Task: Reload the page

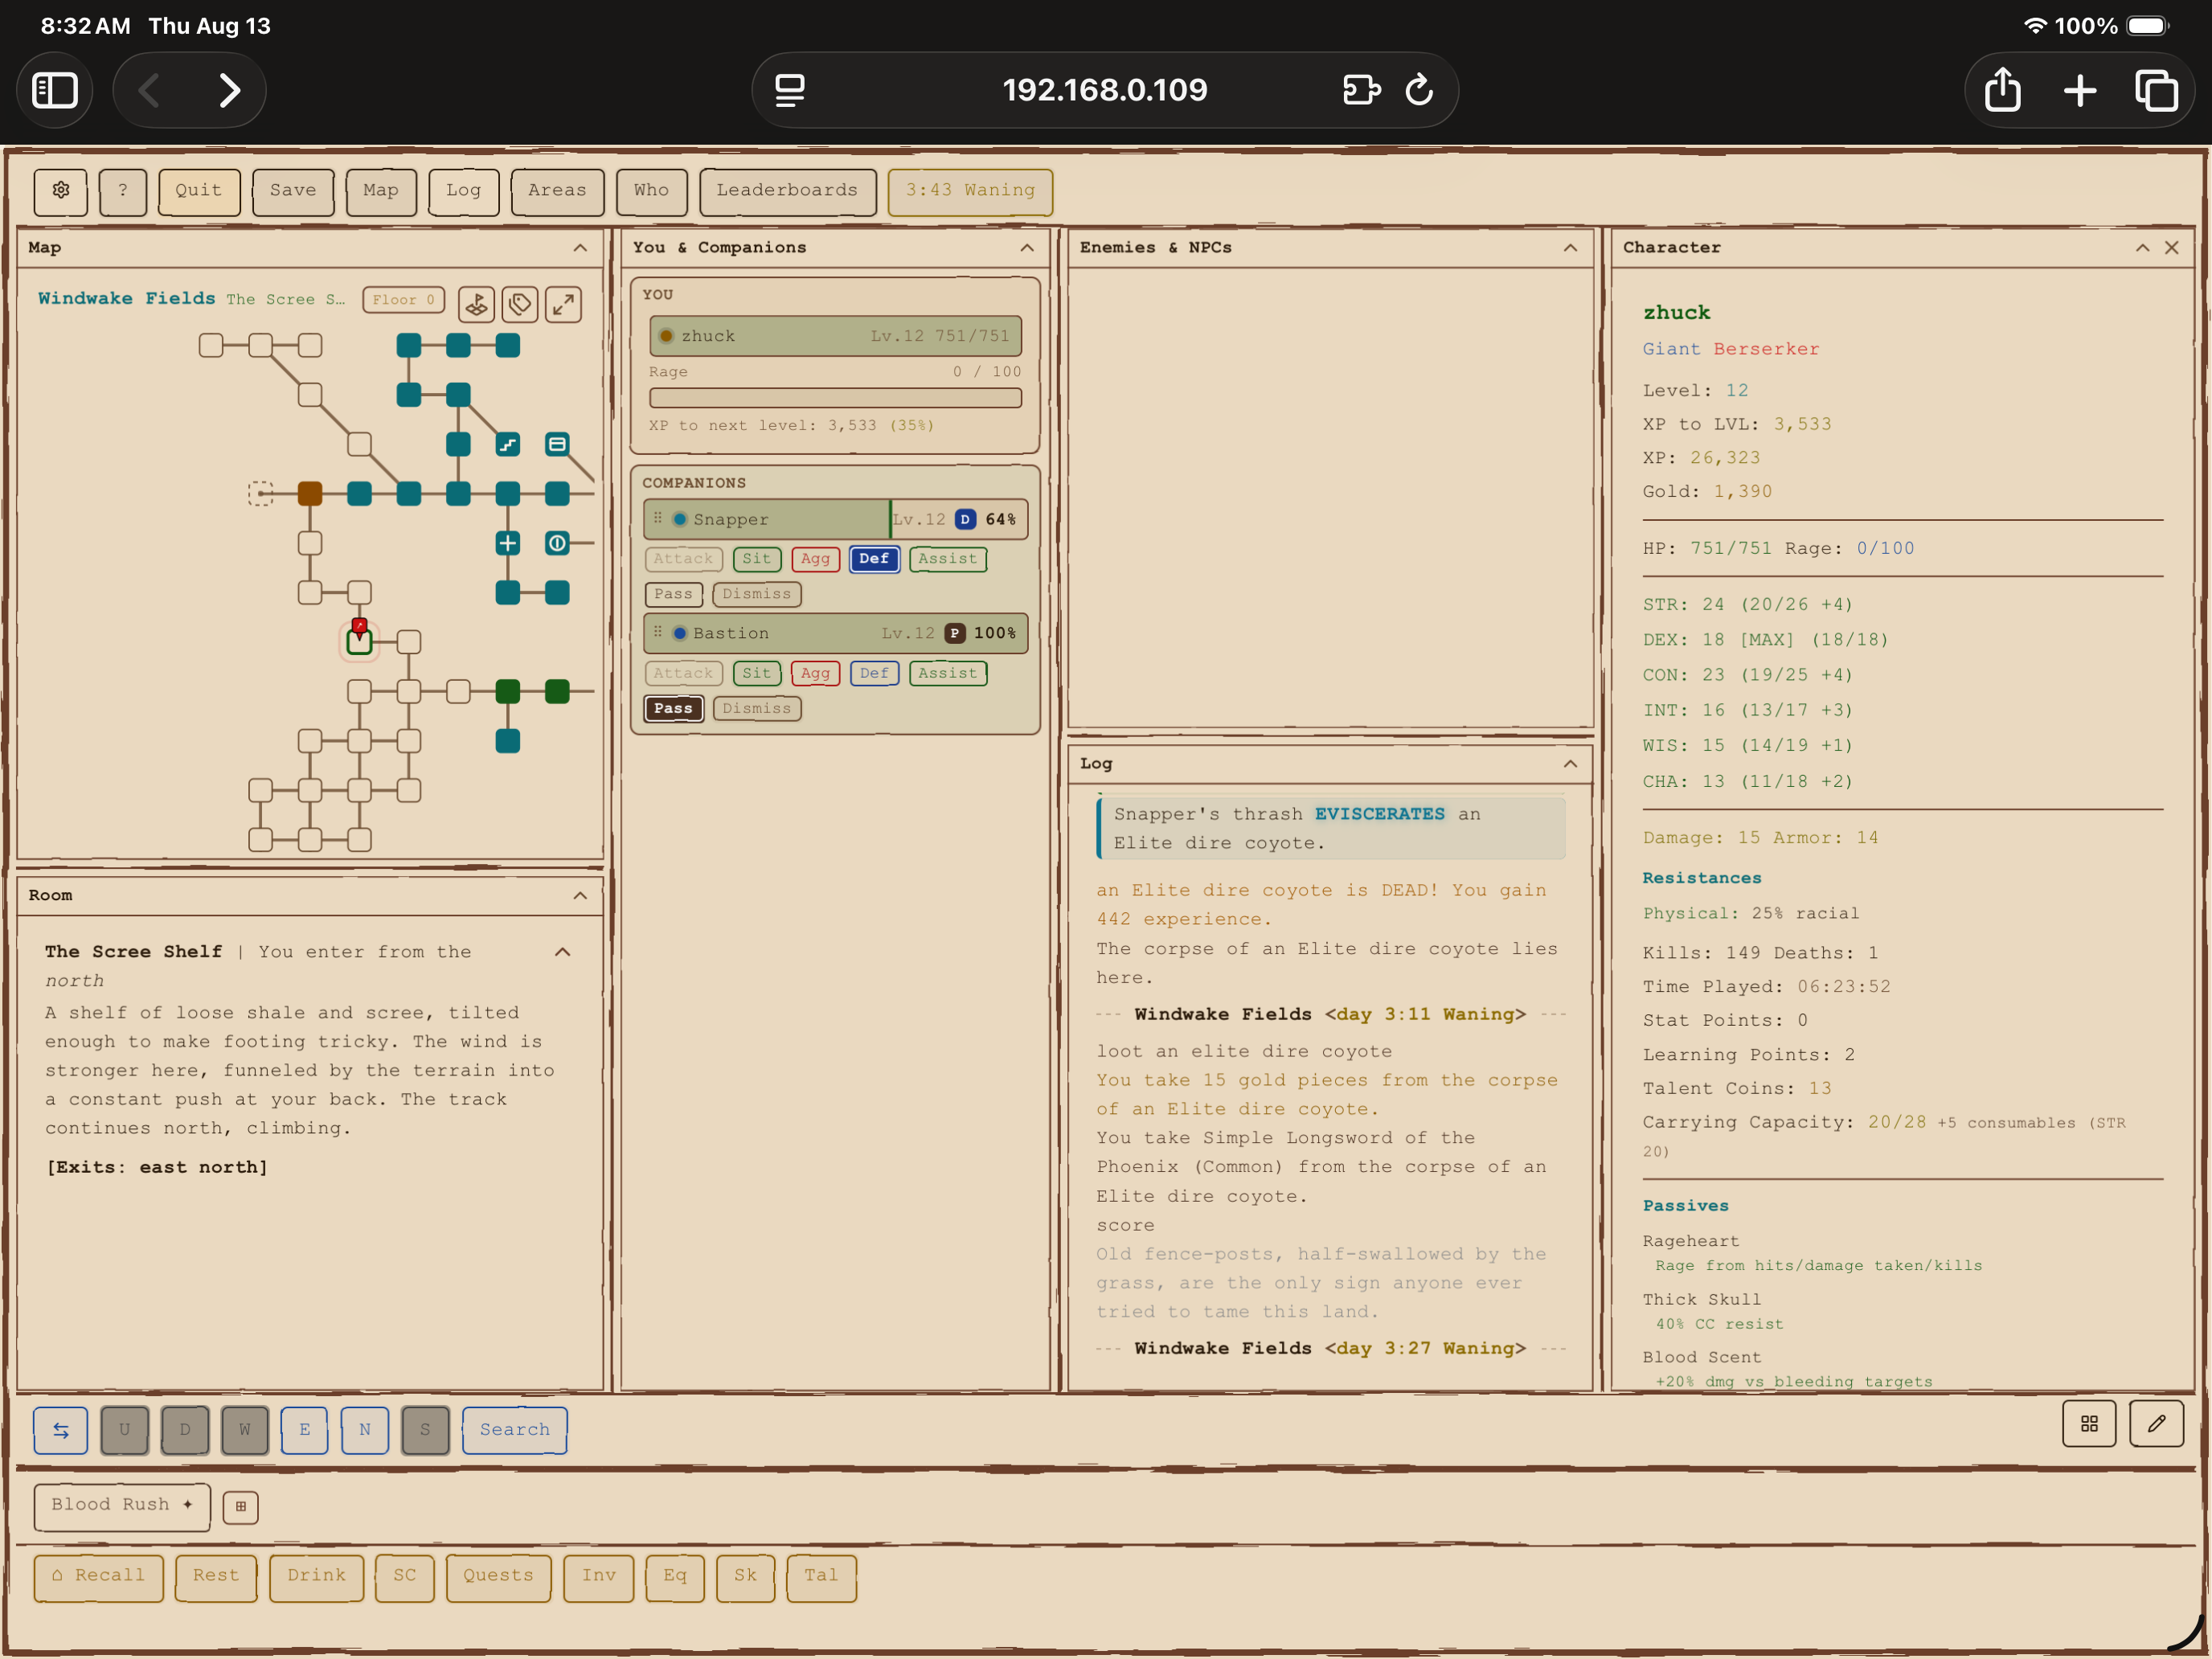Action: click(x=1419, y=90)
